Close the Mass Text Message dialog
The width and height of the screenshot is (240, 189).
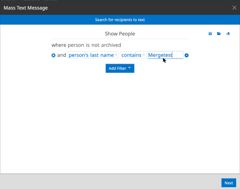(234, 8)
